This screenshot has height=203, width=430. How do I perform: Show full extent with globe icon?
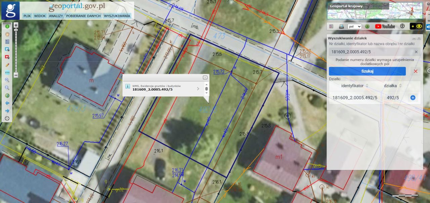(x=7, y=96)
